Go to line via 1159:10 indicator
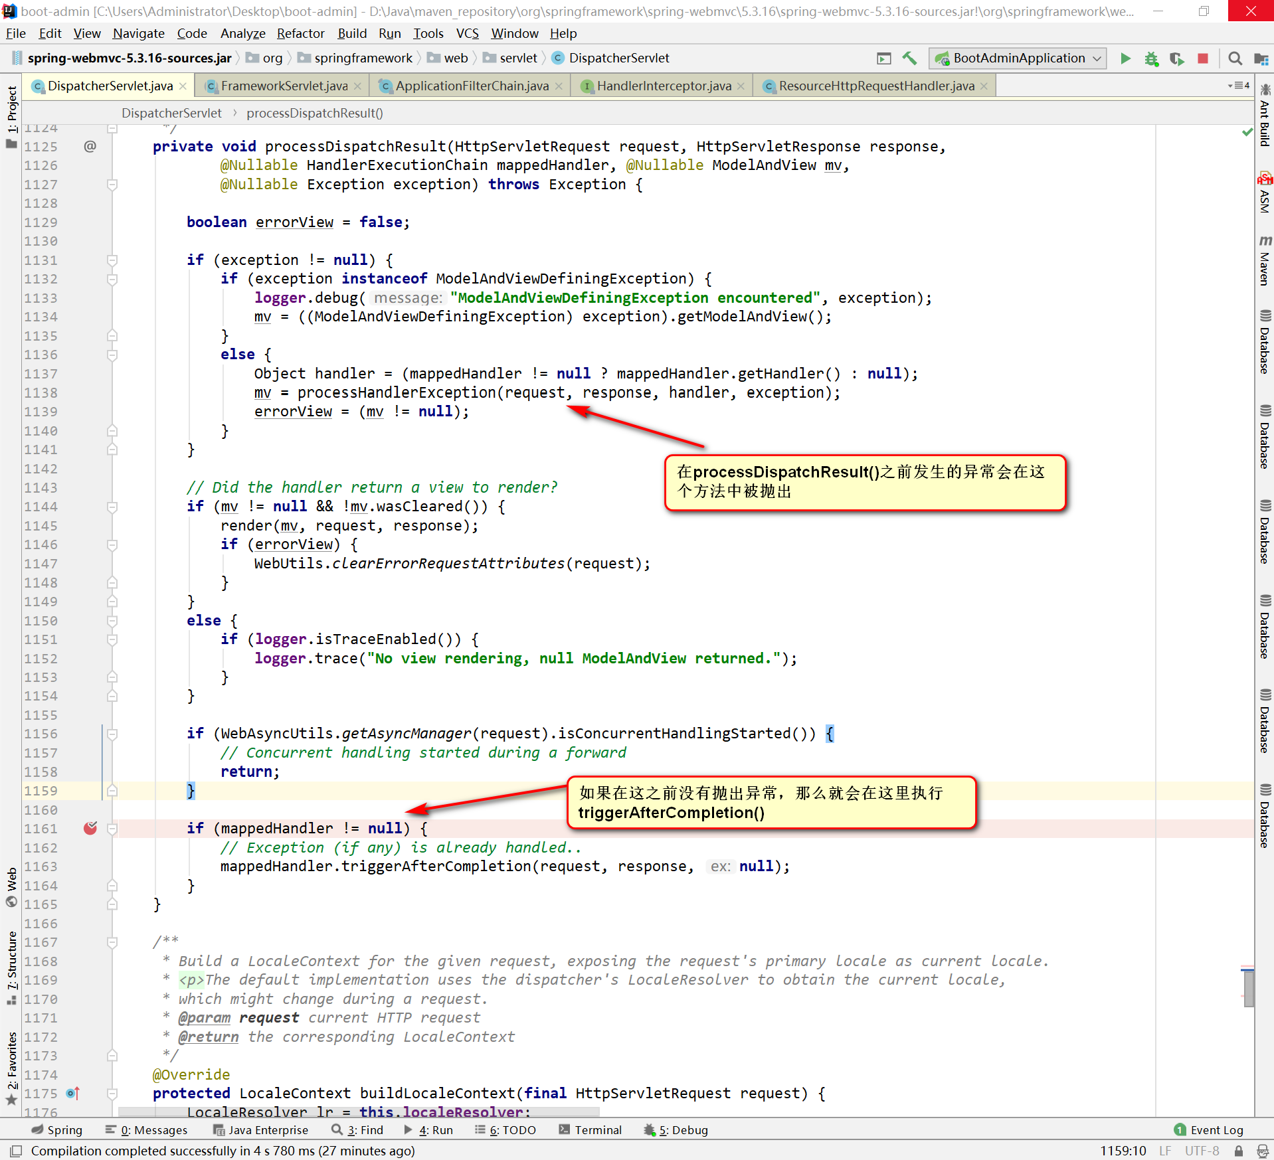Image resolution: width=1274 pixels, height=1160 pixels. [x=1123, y=1151]
